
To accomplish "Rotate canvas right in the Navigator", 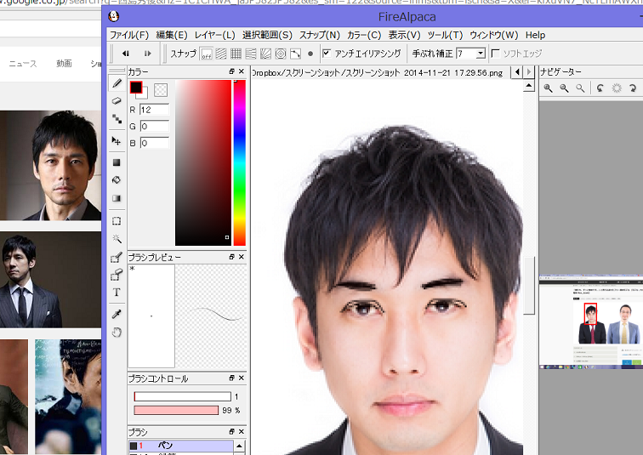I will (633, 88).
